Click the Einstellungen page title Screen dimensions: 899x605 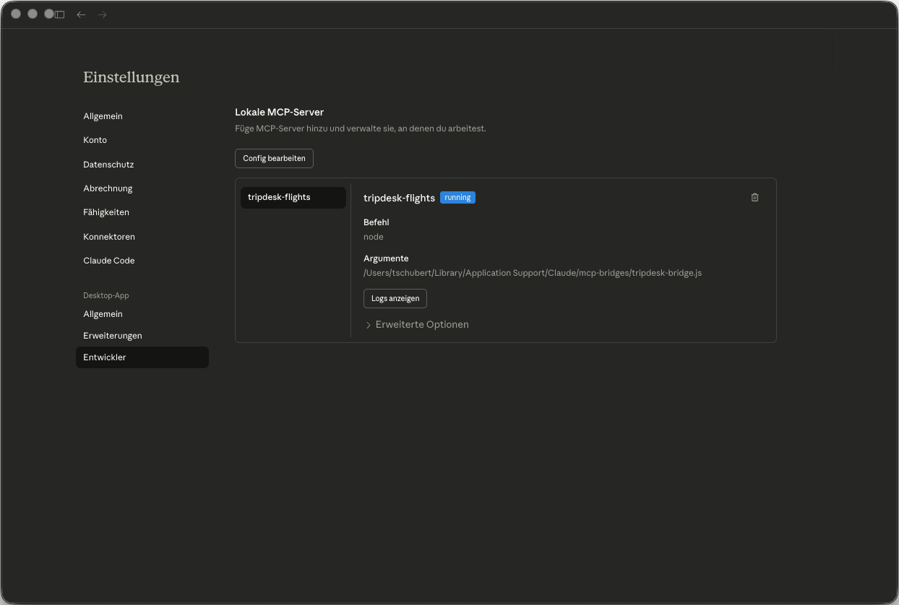[132, 77]
